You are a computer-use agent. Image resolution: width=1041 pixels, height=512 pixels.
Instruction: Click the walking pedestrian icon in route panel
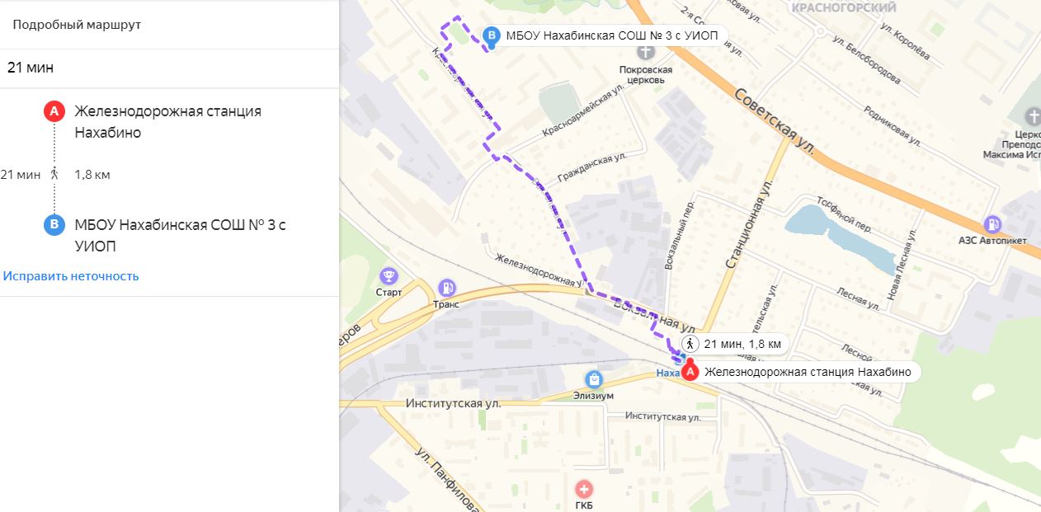click(54, 174)
